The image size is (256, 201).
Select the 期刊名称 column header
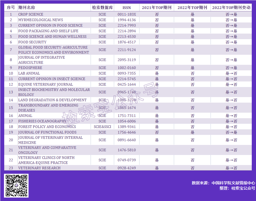tap(27, 7)
